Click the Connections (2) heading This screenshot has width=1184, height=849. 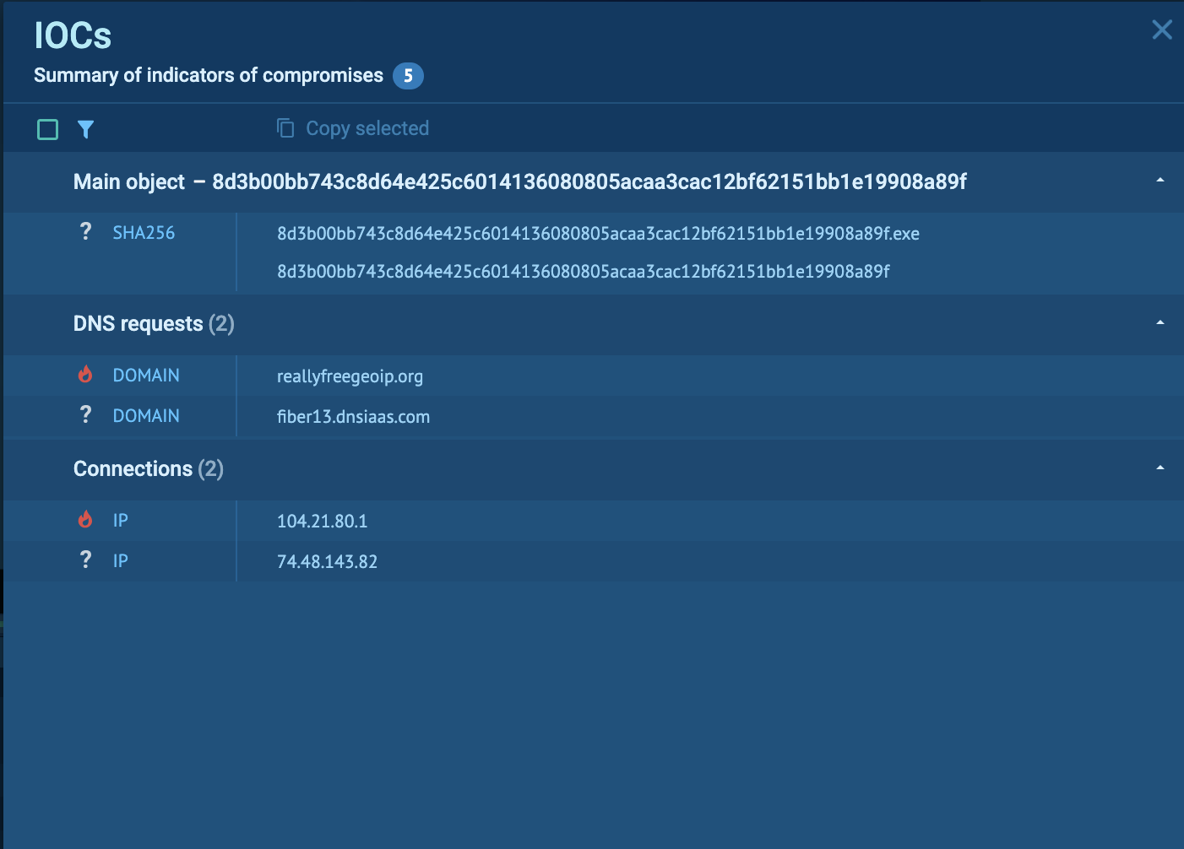click(x=149, y=469)
